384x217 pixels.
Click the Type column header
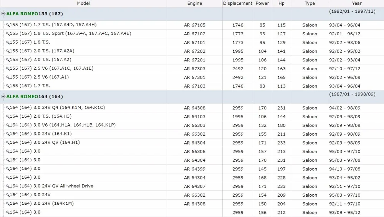pyautogui.click(x=310, y=3)
